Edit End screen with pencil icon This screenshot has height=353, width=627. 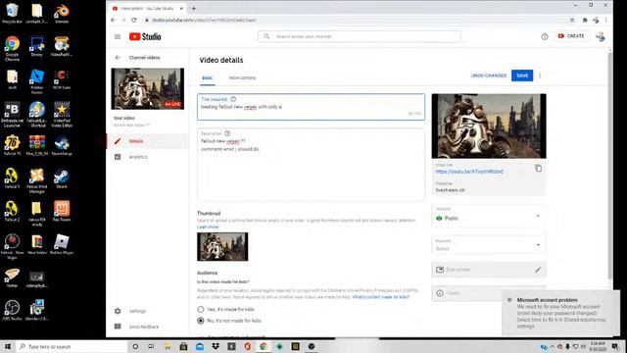[538, 270]
